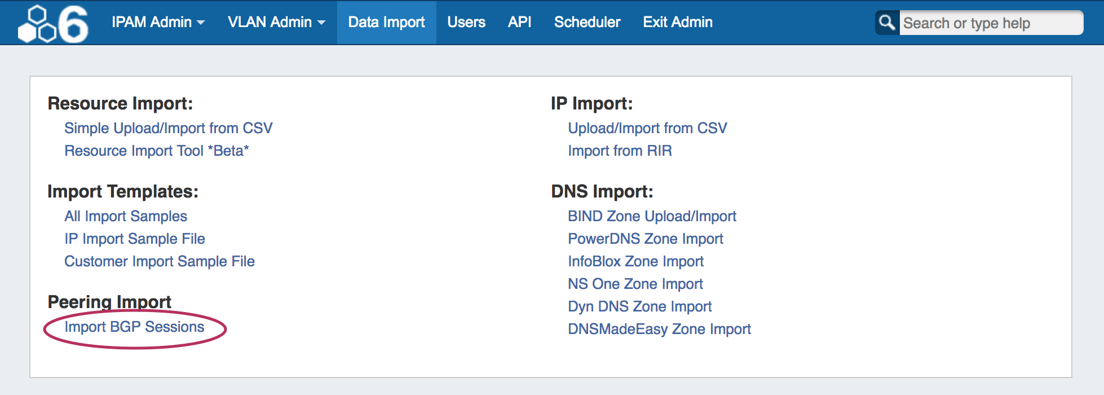Click the Import BGP Sessions link

[134, 327]
